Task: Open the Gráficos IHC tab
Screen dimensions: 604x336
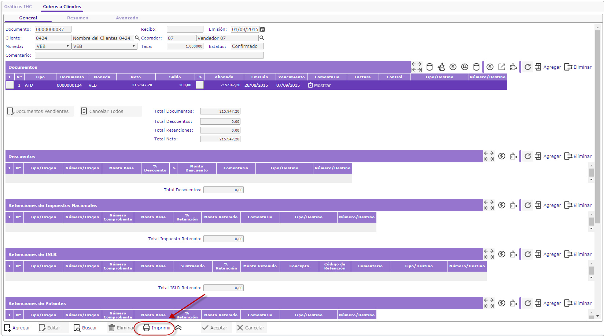Action: [x=18, y=7]
